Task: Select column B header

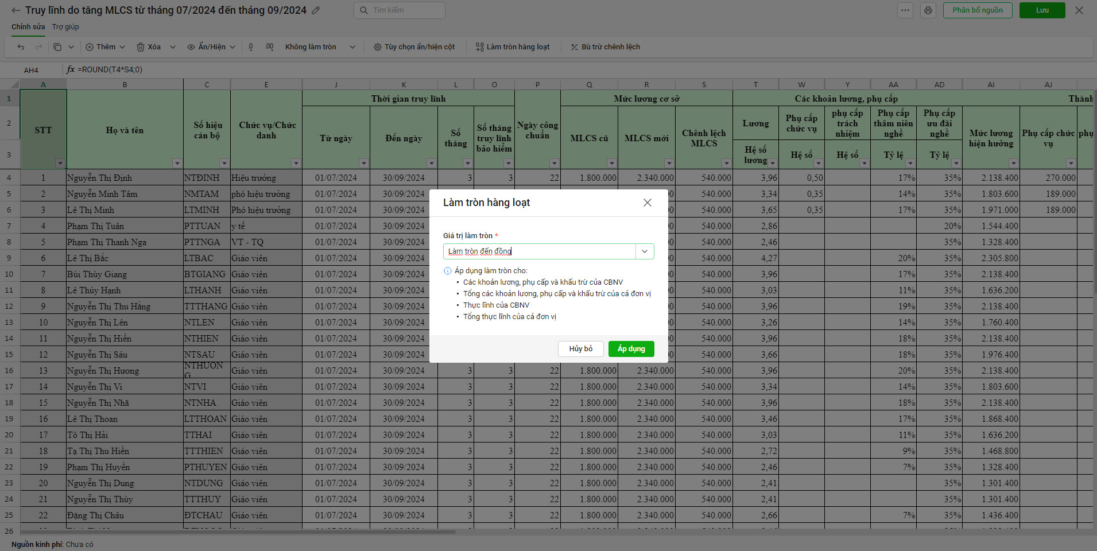Action: pyautogui.click(x=125, y=84)
